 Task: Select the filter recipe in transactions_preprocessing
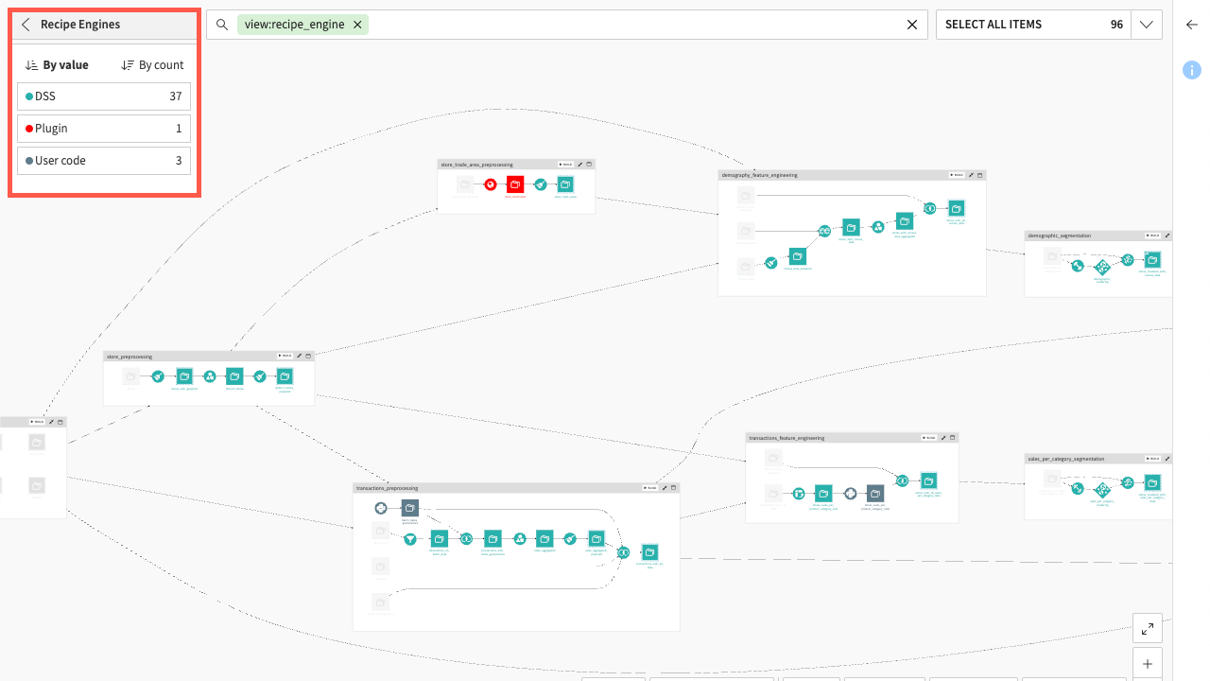coord(409,539)
